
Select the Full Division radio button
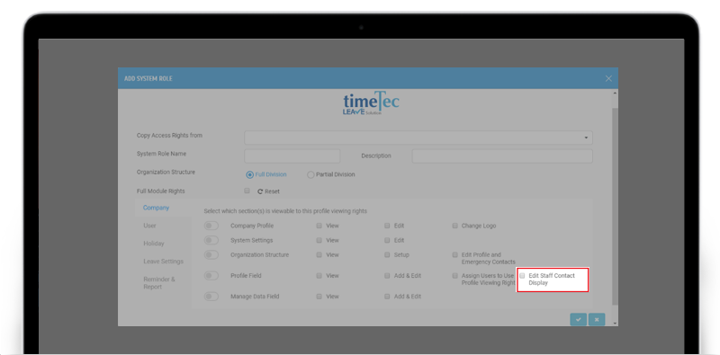pos(250,174)
